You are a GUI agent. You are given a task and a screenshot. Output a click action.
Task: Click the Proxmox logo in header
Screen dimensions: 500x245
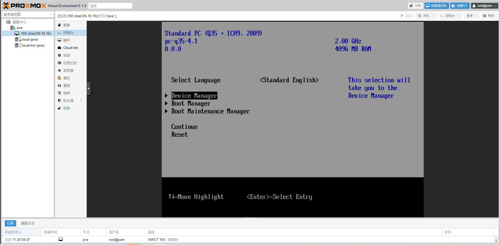[x=24, y=6]
